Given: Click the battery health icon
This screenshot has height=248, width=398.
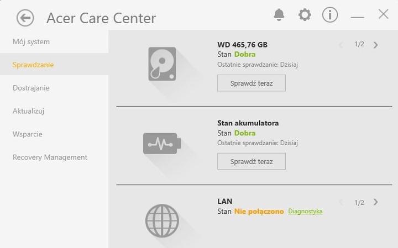Looking at the screenshot, I should point(162,143).
